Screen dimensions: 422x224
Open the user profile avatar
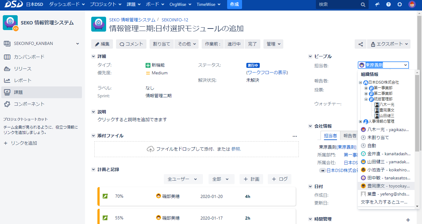(x=412, y=5)
